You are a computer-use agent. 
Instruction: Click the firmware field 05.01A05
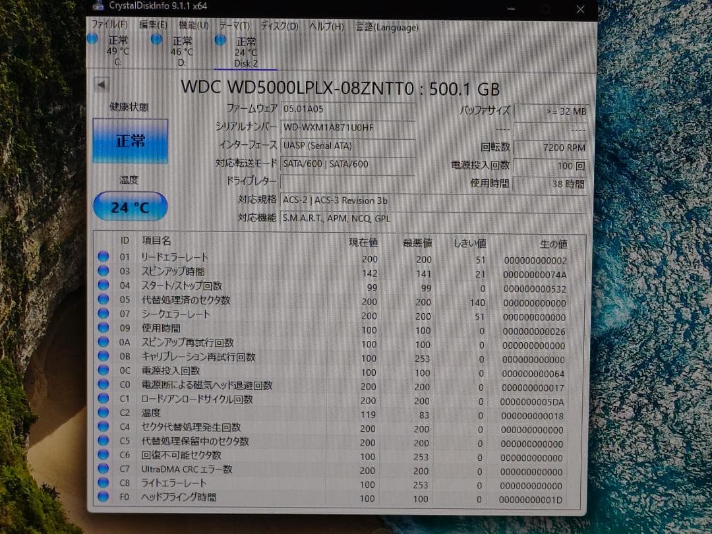pyautogui.click(x=348, y=109)
